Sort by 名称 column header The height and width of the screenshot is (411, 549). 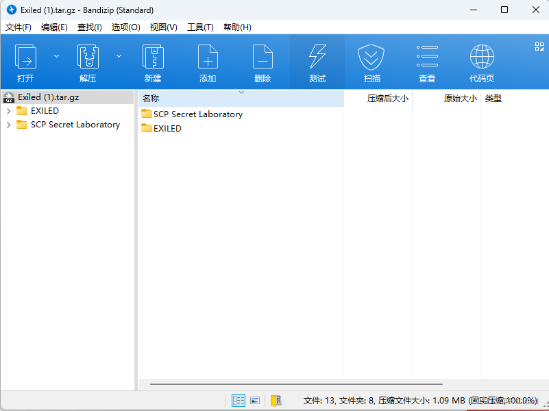coord(241,99)
